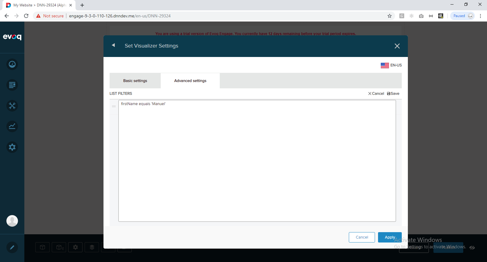
Task: Click the LIST FILTERS heading
Action: pos(121,94)
